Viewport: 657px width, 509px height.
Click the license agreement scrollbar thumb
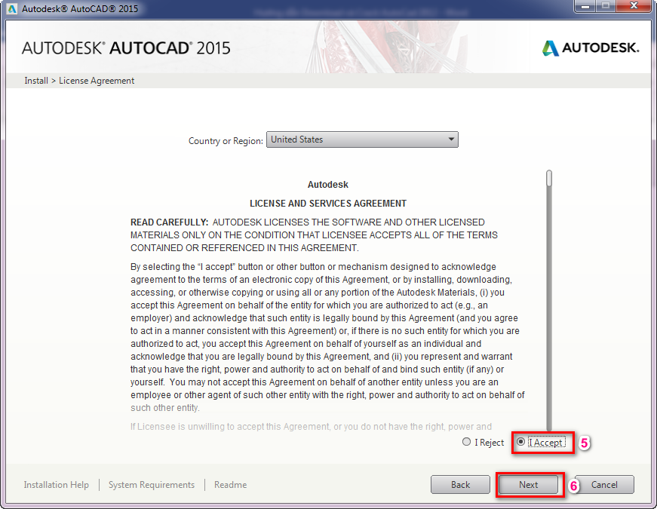[549, 178]
